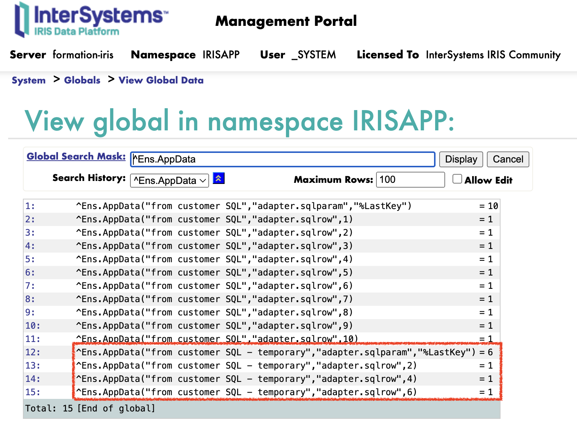Click the IRISAPP namespace value

pyautogui.click(x=221, y=55)
